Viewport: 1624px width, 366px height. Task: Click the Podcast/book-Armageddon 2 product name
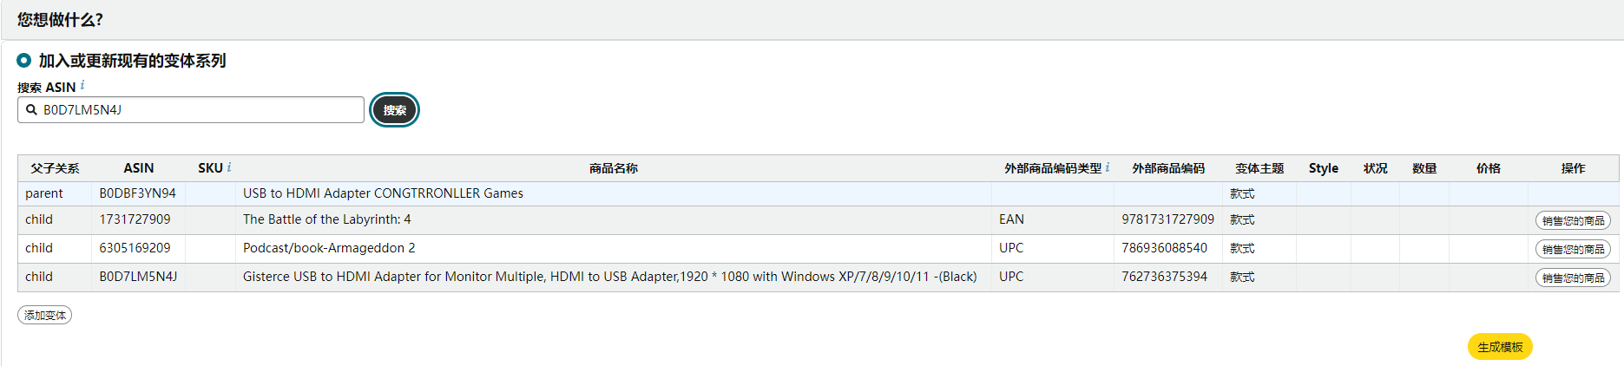(x=329, y=248)
